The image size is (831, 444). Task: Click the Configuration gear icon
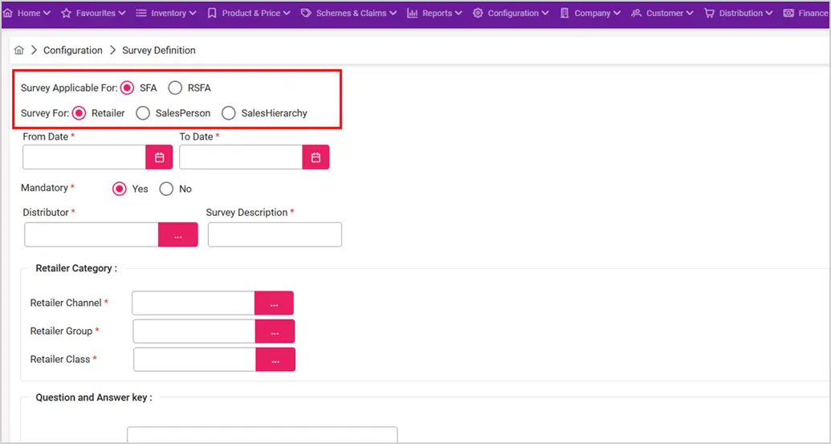click(478, 13)
